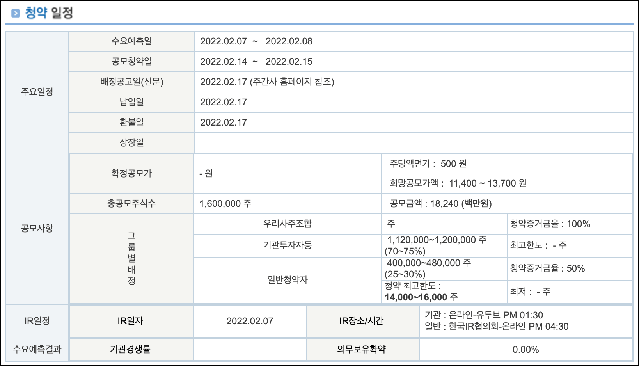Click 청약증거금율 : 50% text
639x366 pixels.
click(x=547, y=268)
